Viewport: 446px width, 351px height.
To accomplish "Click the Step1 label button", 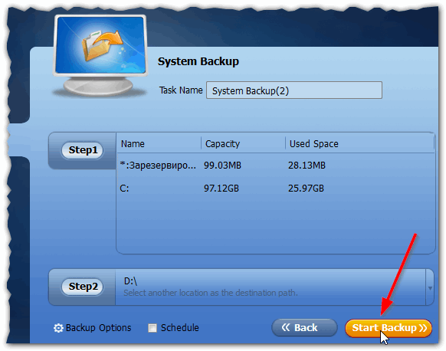I will 83,150.
